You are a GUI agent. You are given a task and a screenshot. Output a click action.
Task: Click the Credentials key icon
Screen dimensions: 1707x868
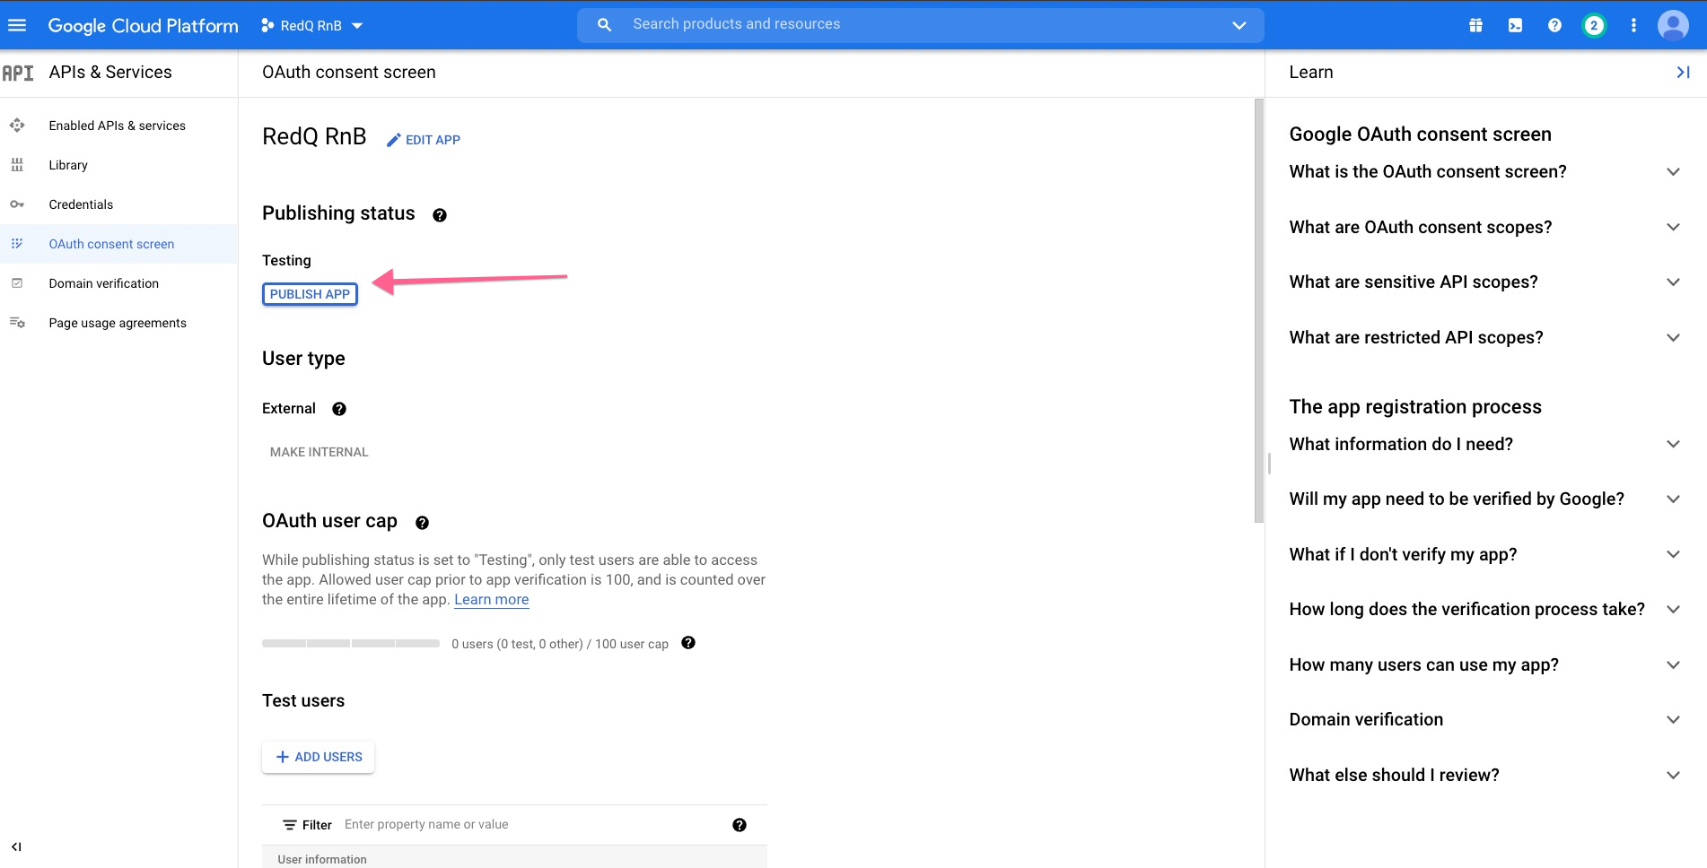coord(17,204)
